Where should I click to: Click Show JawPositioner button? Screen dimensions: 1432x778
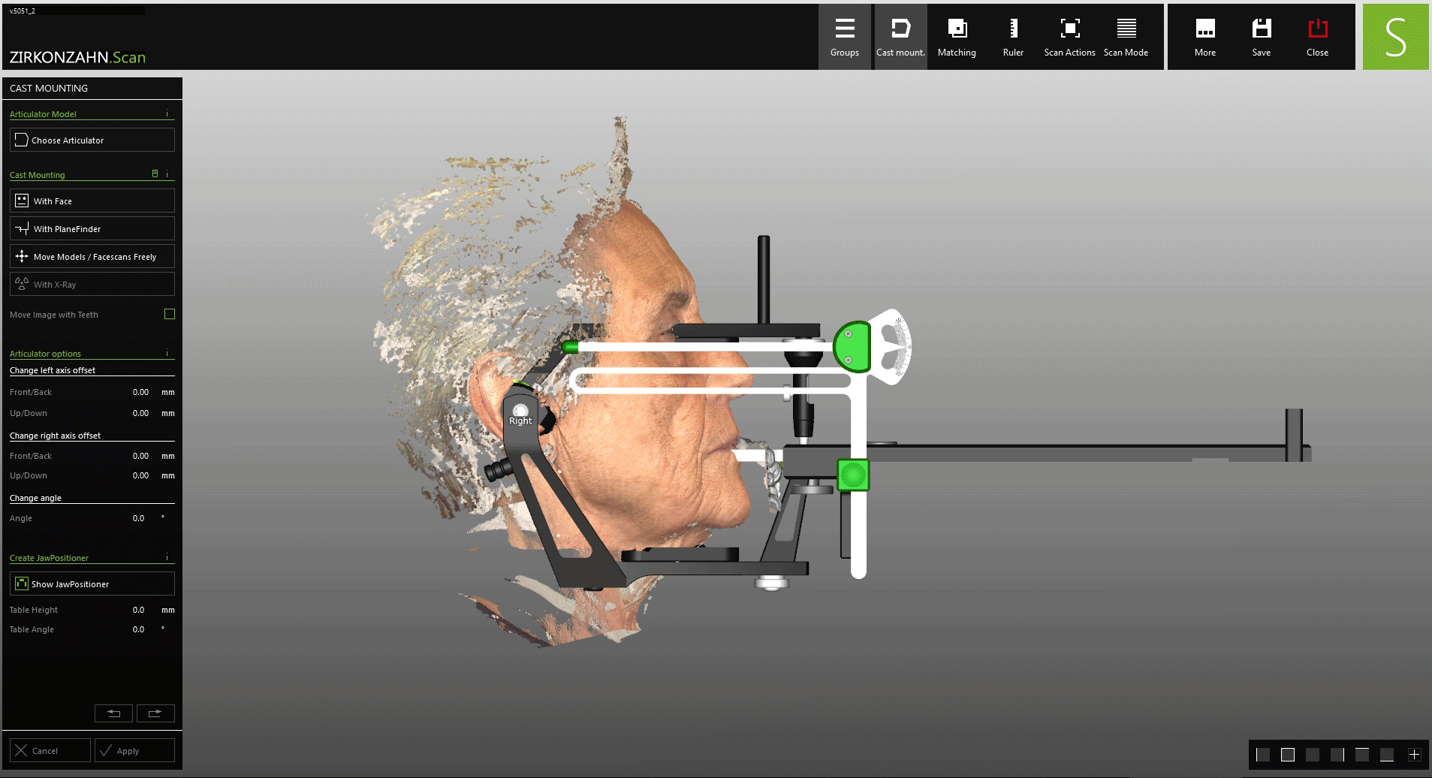[x=92, y=584]
